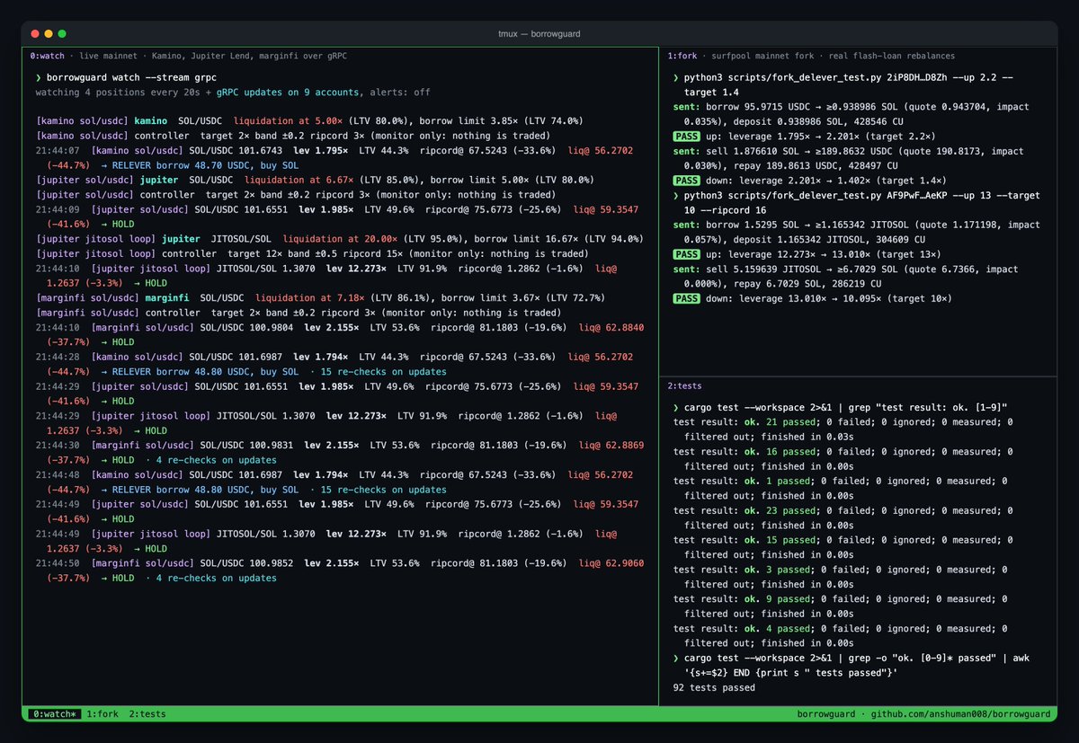Image resolution: width=1079 pixels, height=743 pixels.
Task: Click 'liq@ 62.8840' value
Action: pos(610,327)
